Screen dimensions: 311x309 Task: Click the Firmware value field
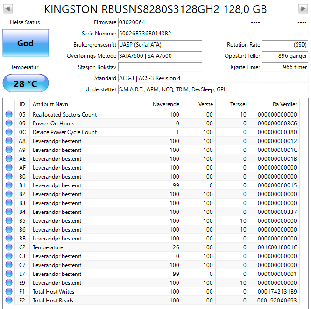click(x=160, y=22)
